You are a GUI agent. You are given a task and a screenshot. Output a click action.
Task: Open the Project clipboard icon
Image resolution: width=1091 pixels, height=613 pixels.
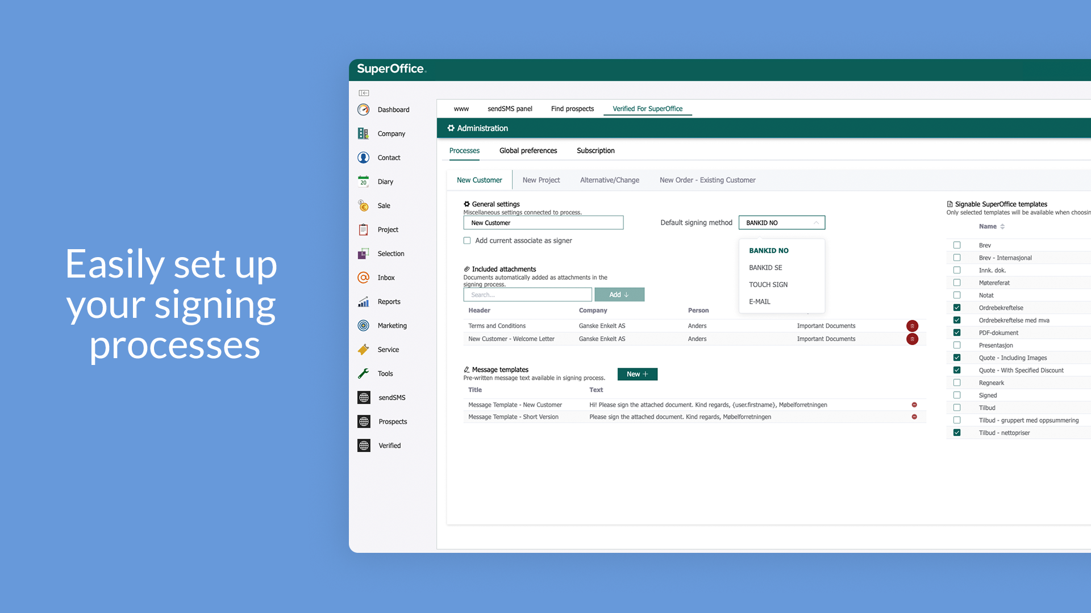pyautogui.click(x=364, y=230)
